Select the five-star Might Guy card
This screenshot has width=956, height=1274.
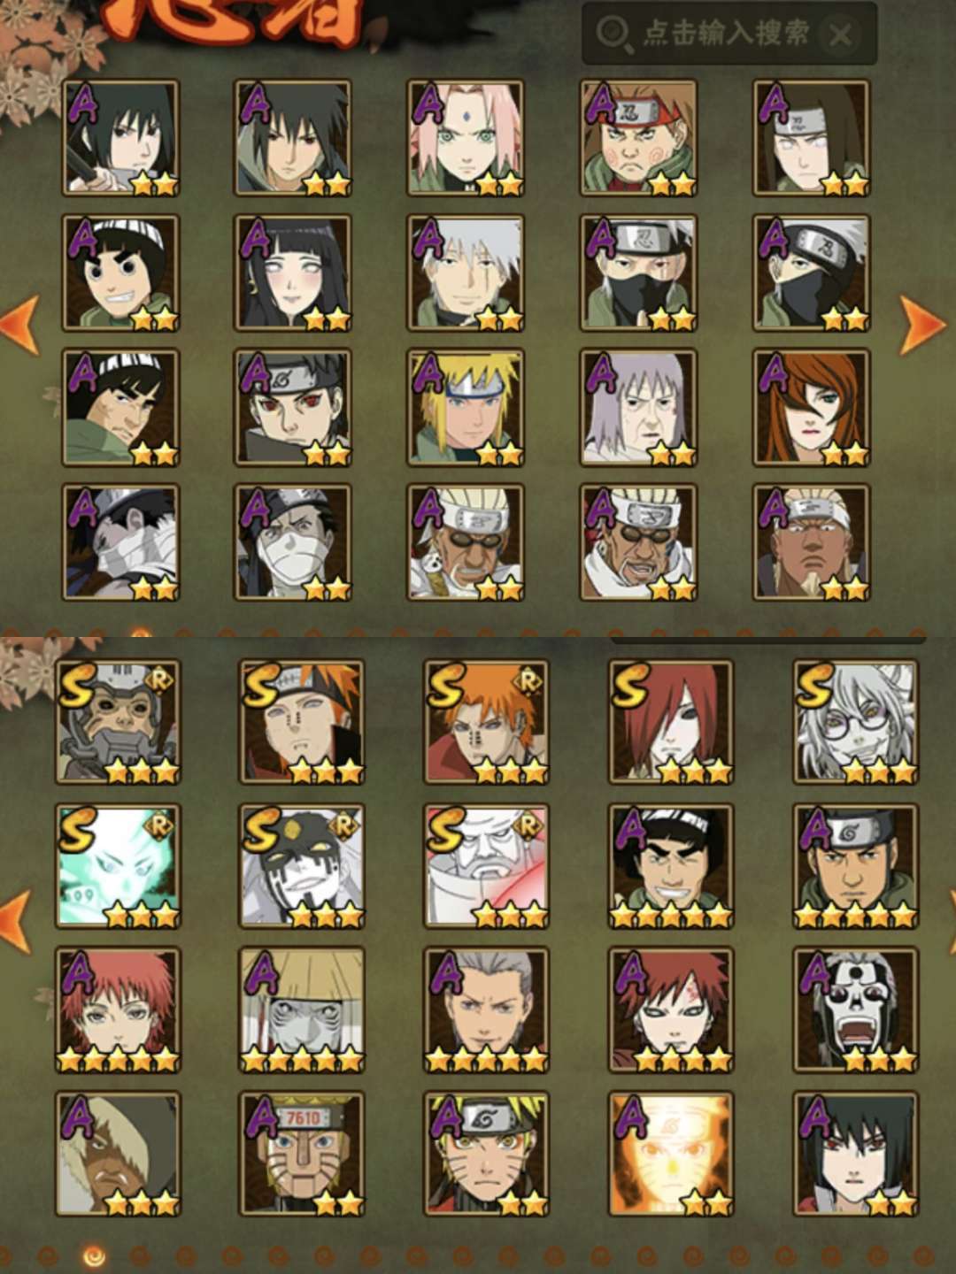(671, 866)
